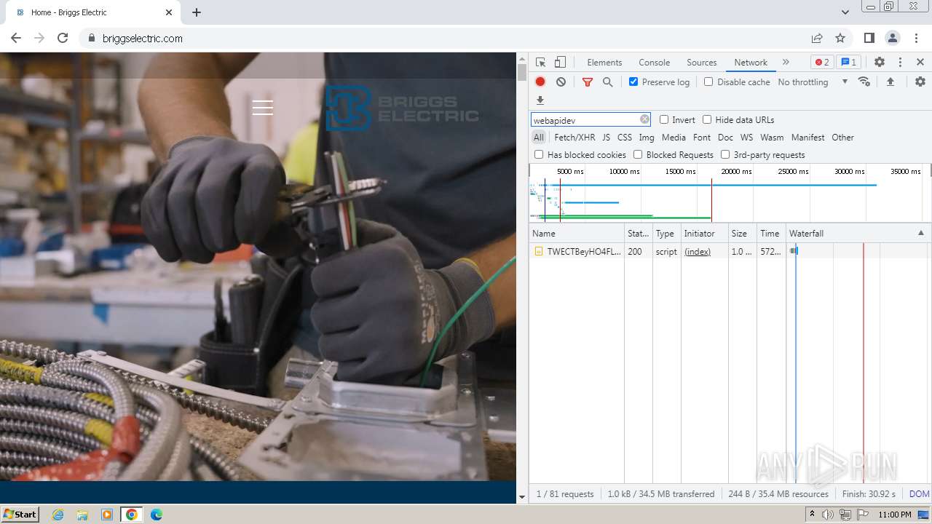The width and height of the screenshot is (932, 524).
Task: Clear the network log
Action: 561,82
